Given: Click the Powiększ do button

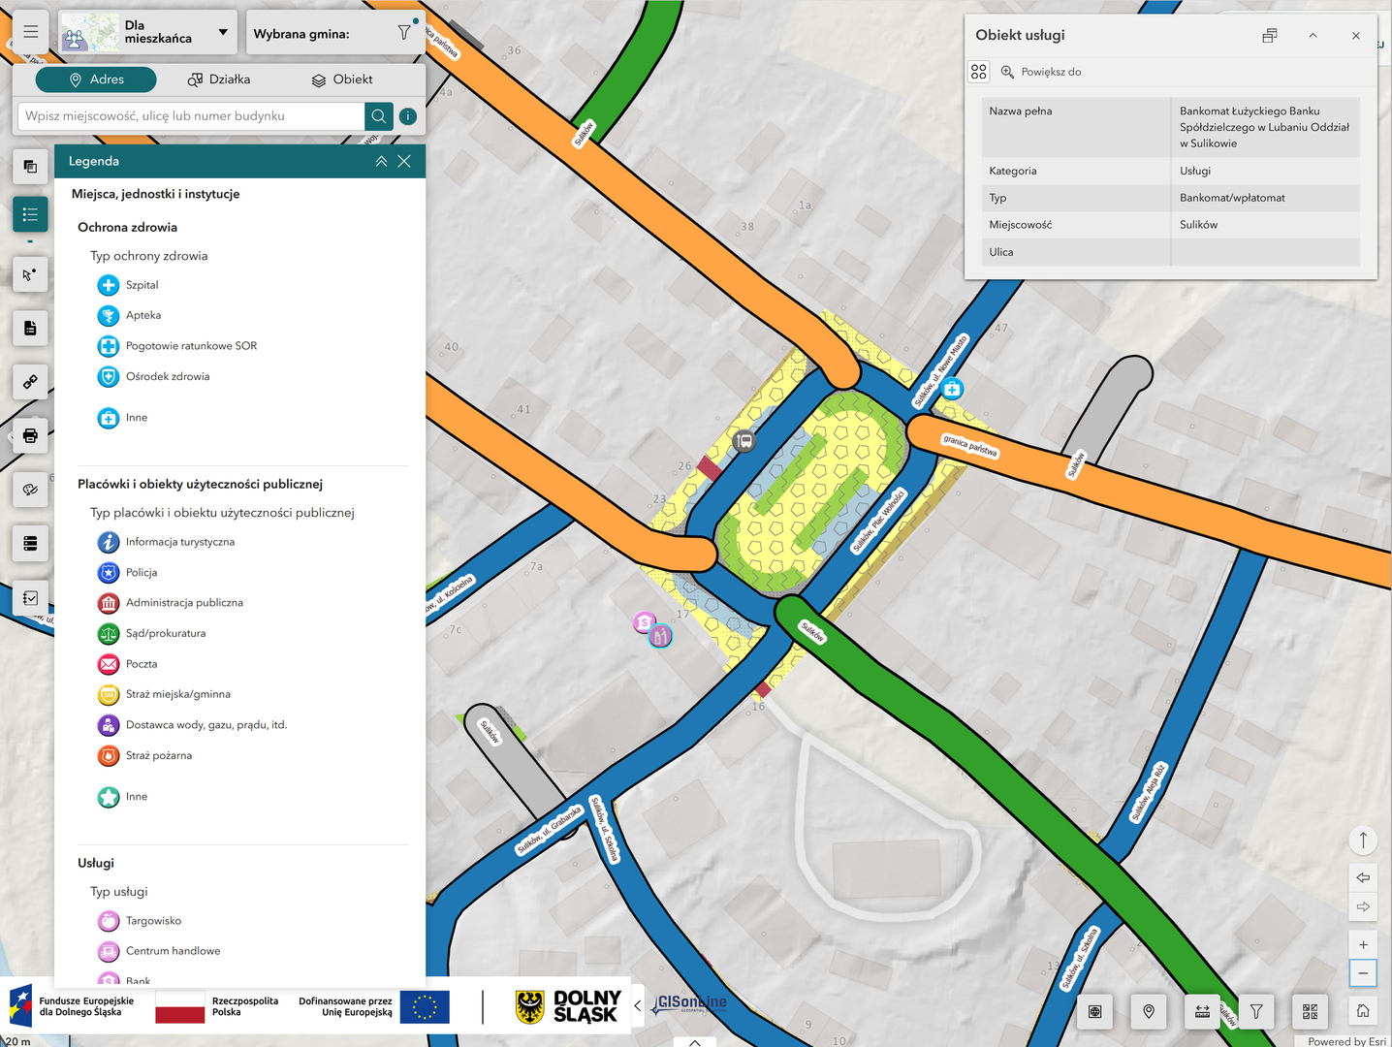Looking at the screenshot, I should pyautogui.click(x=1041, y=72).
